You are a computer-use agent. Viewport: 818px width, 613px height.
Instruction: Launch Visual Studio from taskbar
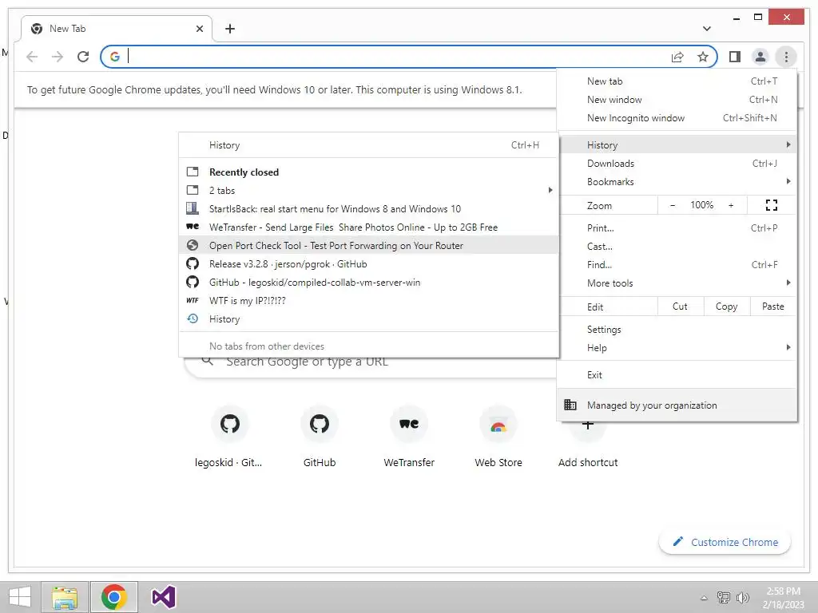coord(163,597)
